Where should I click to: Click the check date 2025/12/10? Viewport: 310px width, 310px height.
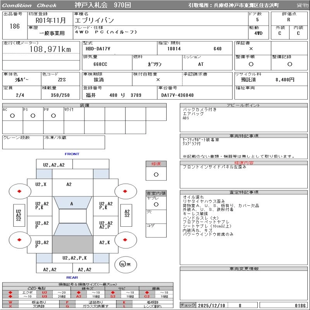(212, 305)
